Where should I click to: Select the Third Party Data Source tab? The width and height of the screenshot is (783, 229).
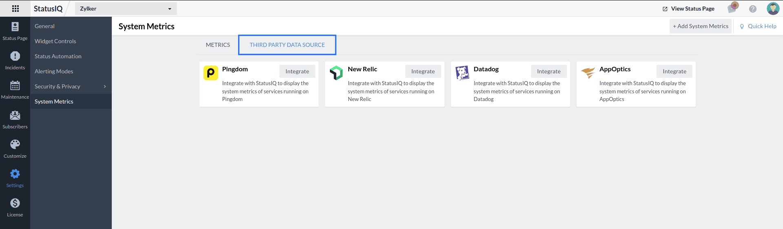287,45
